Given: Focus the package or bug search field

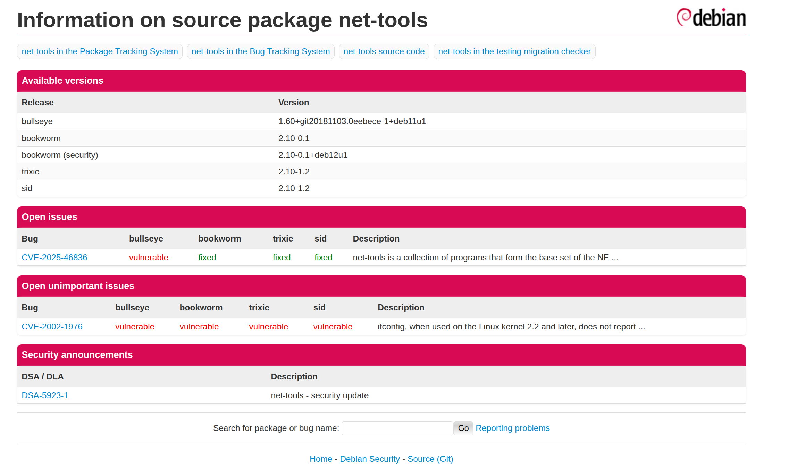Looking at the screenshot, I should [x=397, y=428].
